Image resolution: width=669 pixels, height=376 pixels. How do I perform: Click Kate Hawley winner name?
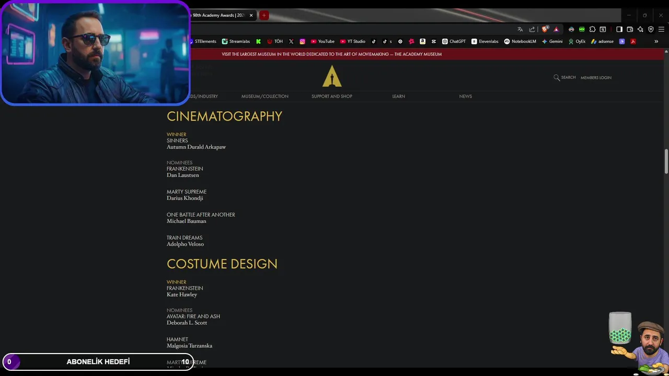[182, 295]
